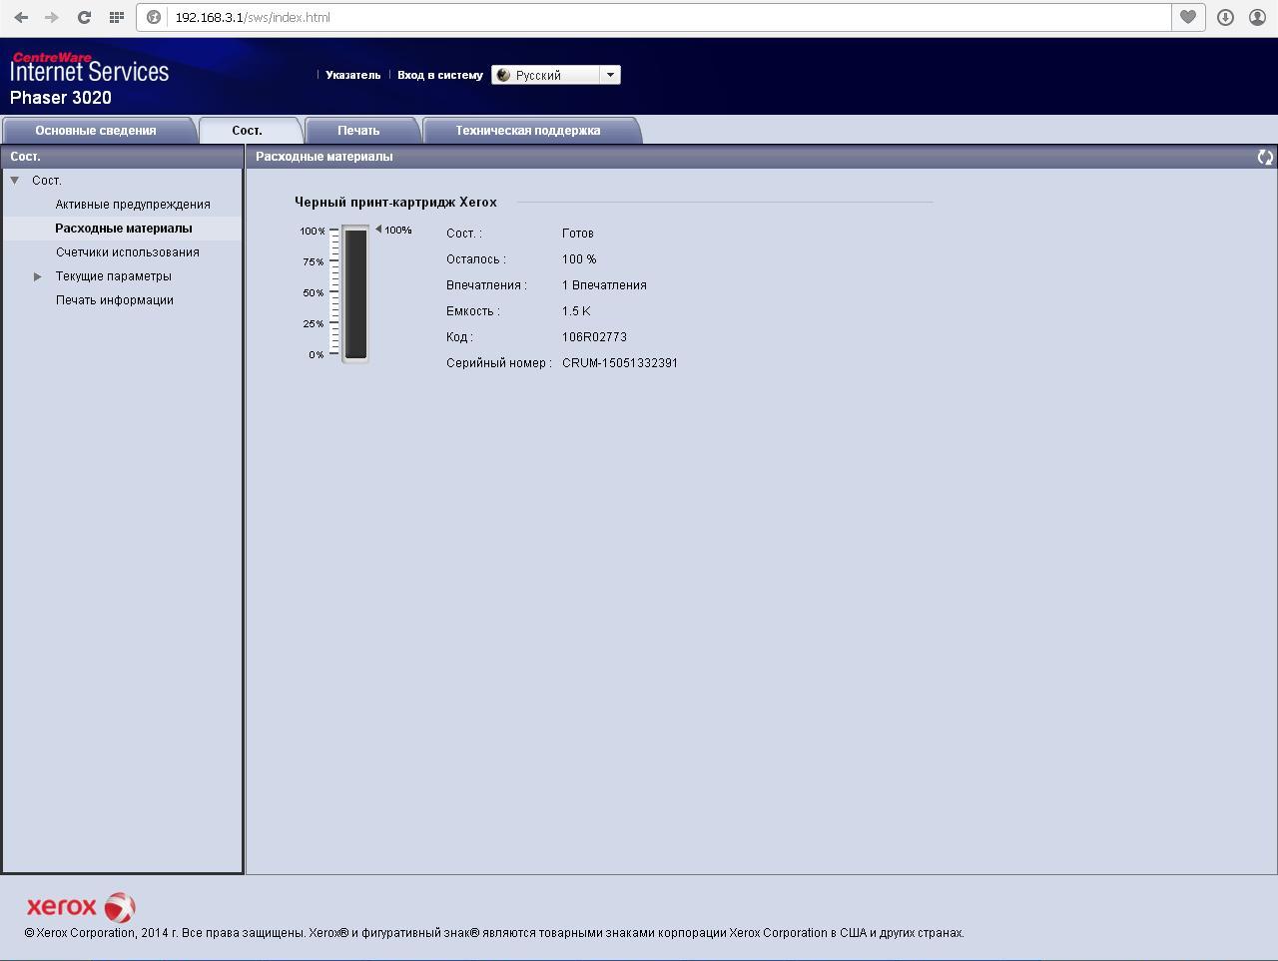
Task: Select the Сост. tab
Action: click(248, 131)
